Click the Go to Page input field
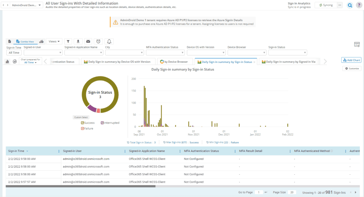 [x=258, y=192]
